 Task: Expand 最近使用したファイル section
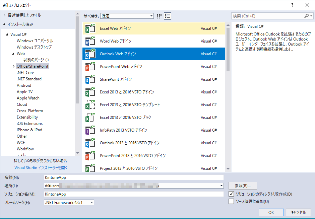point(5,15)
